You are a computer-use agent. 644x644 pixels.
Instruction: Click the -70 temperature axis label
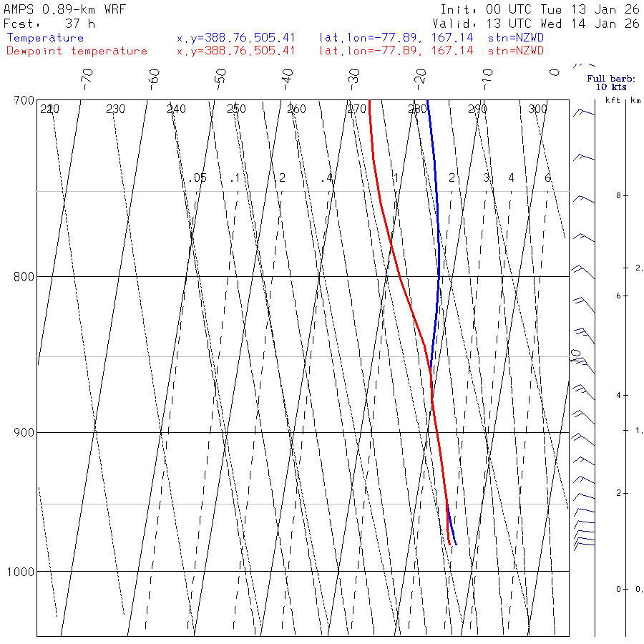(87, 79)
